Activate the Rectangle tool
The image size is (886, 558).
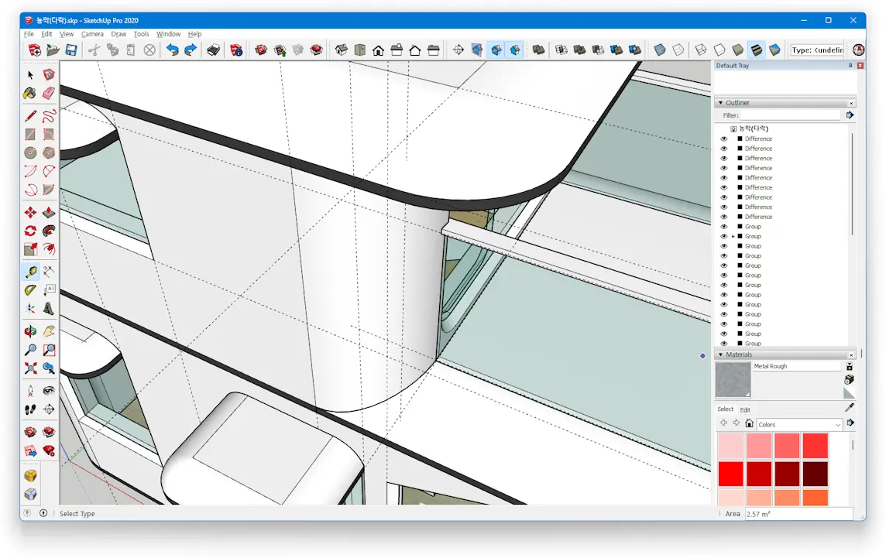(30, 135)
